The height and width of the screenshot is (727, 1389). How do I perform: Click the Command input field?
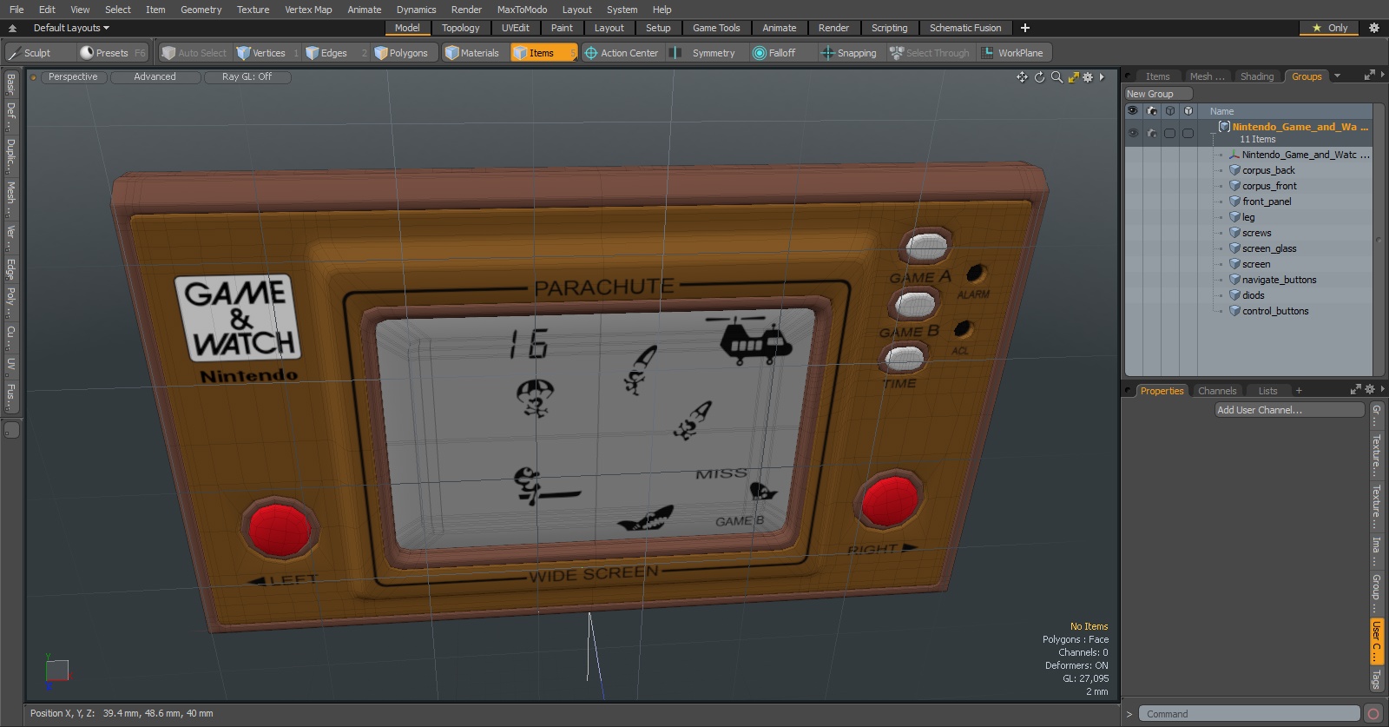[1248, 714]
